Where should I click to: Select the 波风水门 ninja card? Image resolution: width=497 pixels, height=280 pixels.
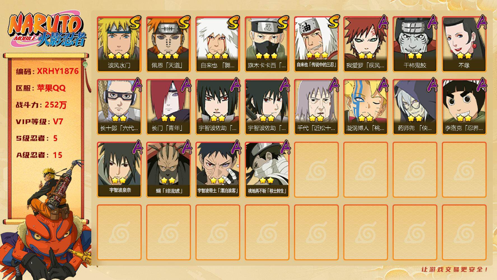coord(119,44)
